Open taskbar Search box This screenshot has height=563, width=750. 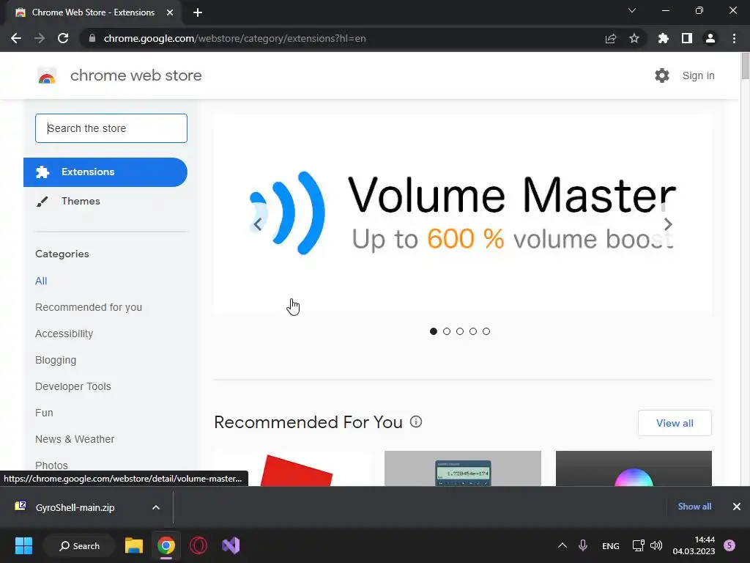[79, 545]
